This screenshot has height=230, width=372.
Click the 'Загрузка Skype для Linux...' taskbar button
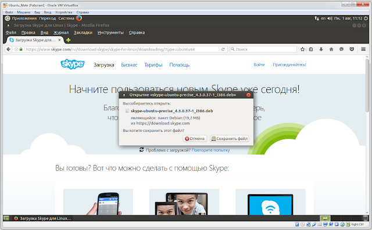tap(42, 218)
